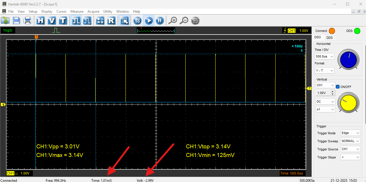Toggle the cursor pointer tool icon
Viewport: 366px width, 182px height.
coord(124,20)
